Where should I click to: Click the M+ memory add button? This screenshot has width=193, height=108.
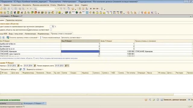click(94, 9)
